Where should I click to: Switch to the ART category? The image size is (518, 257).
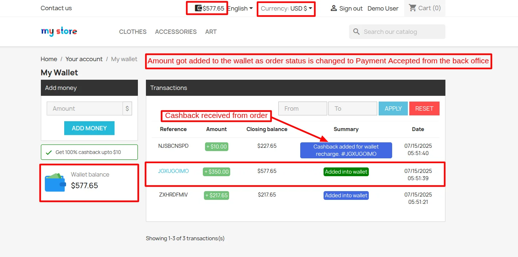[x=211, y=32]
